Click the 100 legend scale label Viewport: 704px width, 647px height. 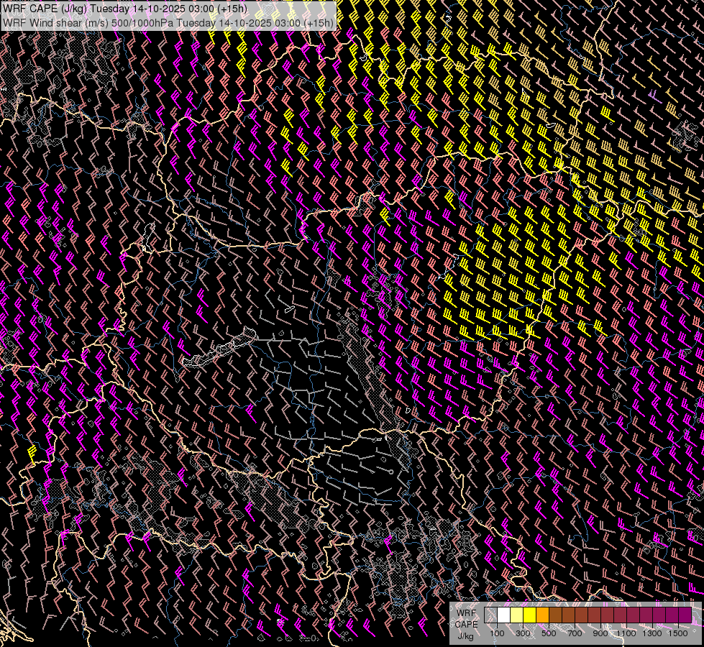pos(497,633)
